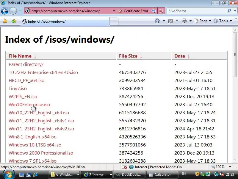238x179 pixels.
Task: Open the Page menu
Action: pyautogui.click(x=203, y=21)
